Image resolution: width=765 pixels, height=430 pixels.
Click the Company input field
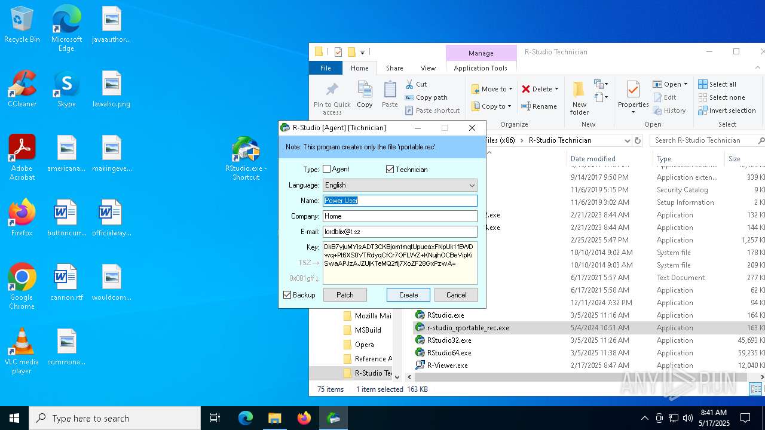(x=400, y=216)
